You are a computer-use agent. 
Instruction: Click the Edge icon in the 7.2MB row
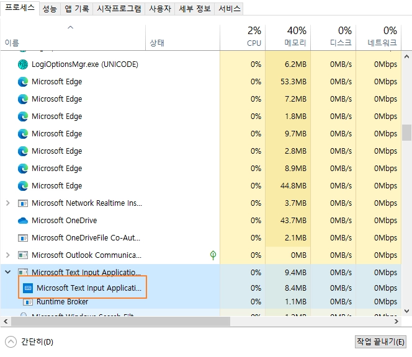coord(23,99)
